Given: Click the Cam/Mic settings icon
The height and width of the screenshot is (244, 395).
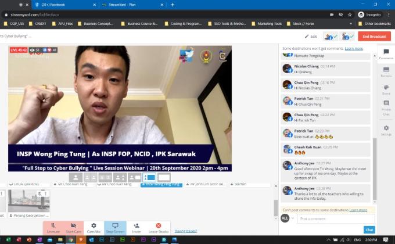Looking at the screenshot, I should tap(94, 227).
